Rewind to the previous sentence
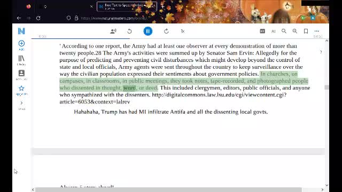The image size is (342, 192). [x=129, y=31]
